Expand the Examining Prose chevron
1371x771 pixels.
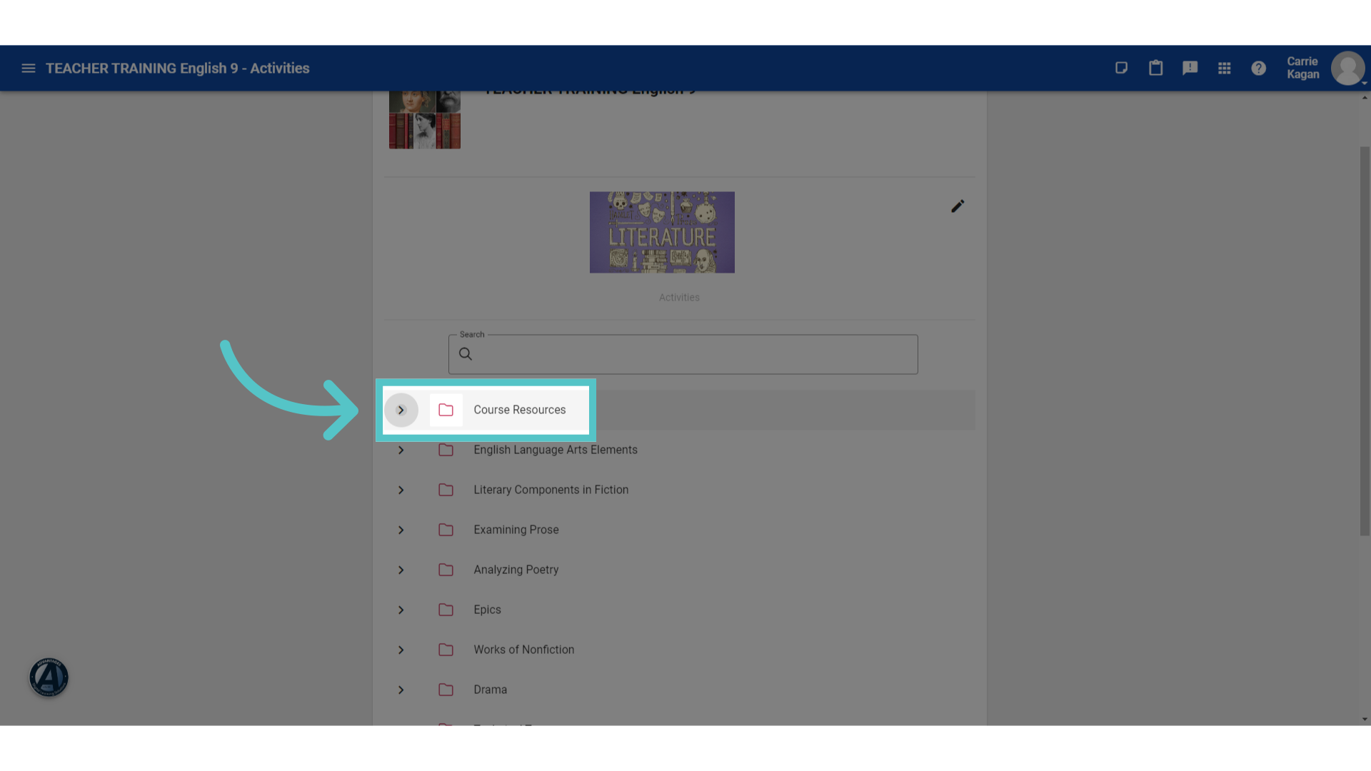coord(401,530)
